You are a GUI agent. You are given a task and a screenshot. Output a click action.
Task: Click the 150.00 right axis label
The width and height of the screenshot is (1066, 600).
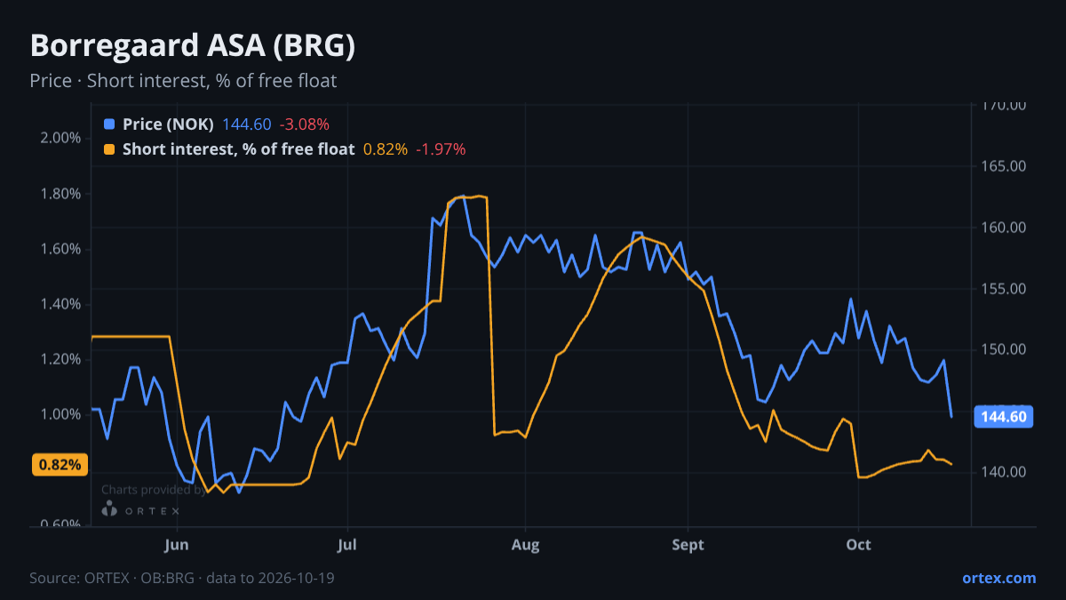[1004, 349]
